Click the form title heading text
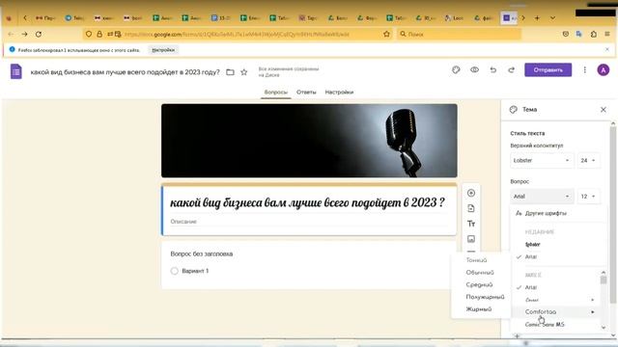This screenshot has height=347, width=618. click(307, 202)
